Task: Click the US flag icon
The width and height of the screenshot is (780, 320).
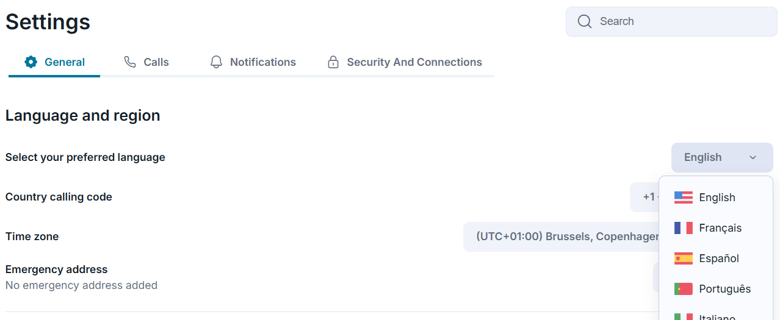Action: (684, 197)
